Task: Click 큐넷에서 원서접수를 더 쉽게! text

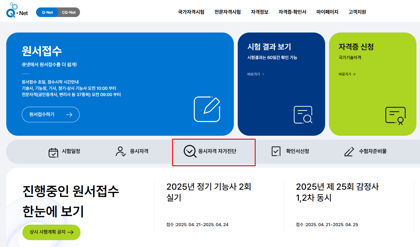Action: [x=49, y=64]
